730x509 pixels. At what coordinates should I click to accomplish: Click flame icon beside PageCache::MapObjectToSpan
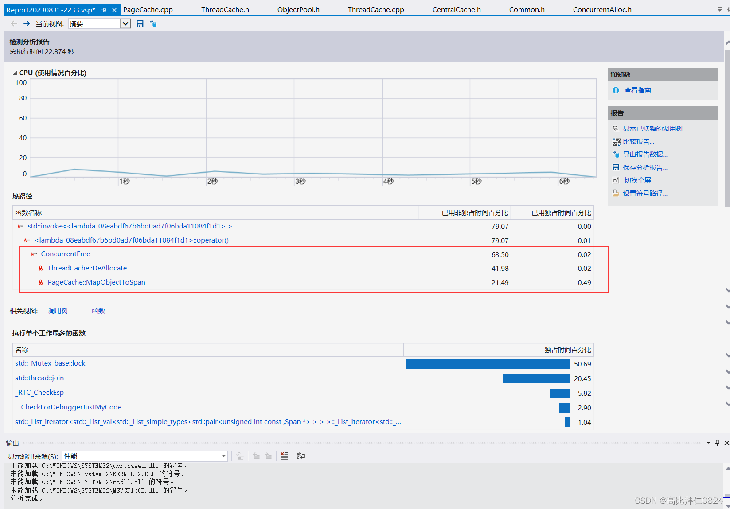[41, 282]
